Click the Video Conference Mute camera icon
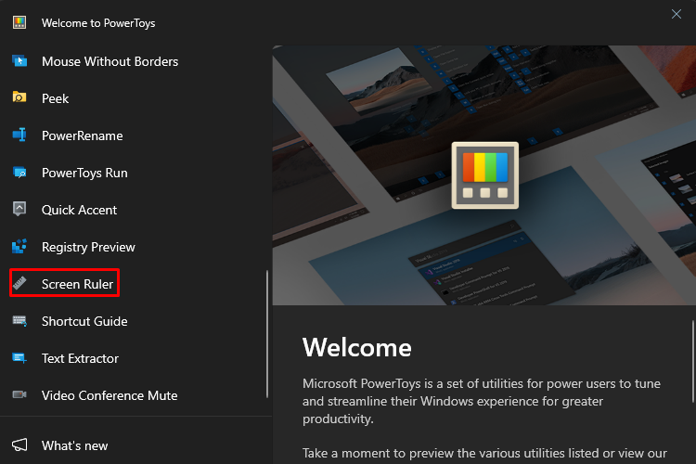The height and width of the screenshot is (464, 696). click(x=19, y=394)
